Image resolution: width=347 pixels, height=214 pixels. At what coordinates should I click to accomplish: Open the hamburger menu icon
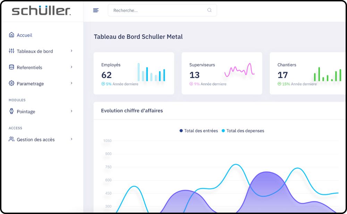pos(96,10)
